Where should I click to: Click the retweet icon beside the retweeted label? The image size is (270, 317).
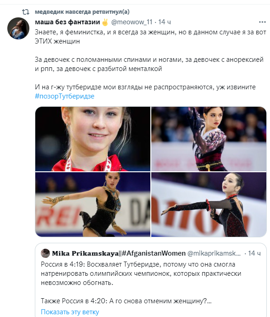click(x=26, y=12)
